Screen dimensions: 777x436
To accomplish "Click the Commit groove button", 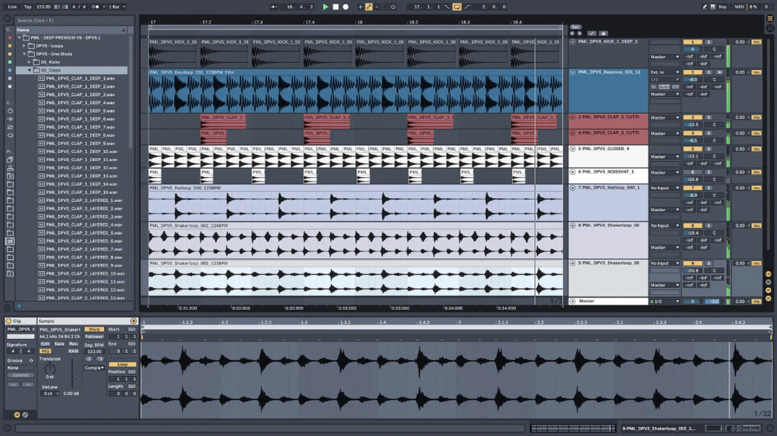I will (21, 375).
